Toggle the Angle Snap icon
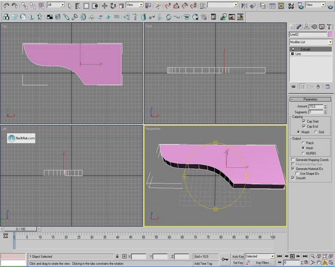 point(176,6)
